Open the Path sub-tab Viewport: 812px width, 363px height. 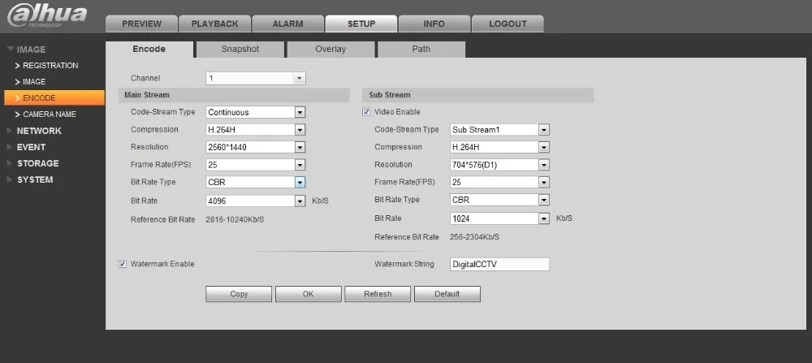(x=421, y=50)
